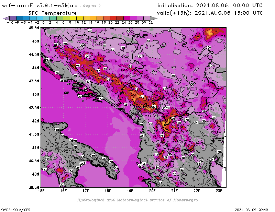Viewport: 275px width, 212px height.
Task: Click the SFC Temperature title
Action: point(52,13)
